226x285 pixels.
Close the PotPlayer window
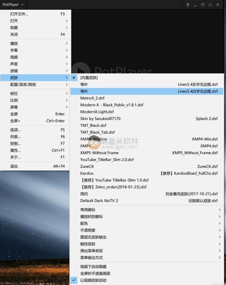(218, 5)
